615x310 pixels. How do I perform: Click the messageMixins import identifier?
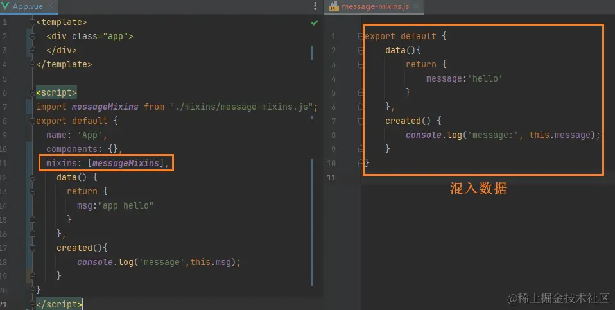pyautogui.click(x=105, y=107)
